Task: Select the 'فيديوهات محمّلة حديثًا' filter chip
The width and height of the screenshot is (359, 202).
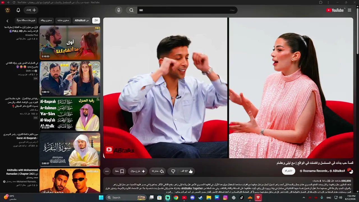Action: (26, 20)
